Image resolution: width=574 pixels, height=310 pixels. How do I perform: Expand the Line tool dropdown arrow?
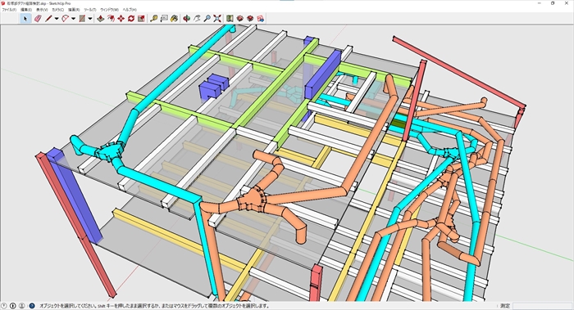click(57, 19)
